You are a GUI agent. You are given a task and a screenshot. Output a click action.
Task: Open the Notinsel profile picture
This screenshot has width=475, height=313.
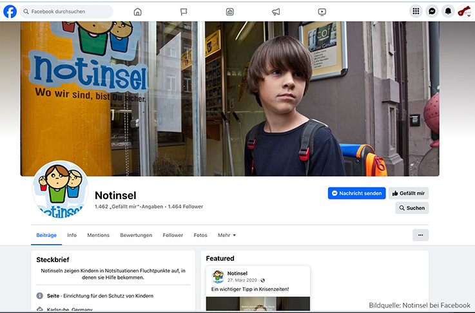61,189
